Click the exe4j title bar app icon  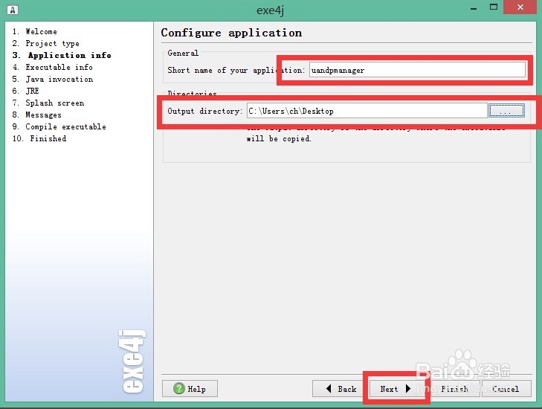[x=13, y=10]
